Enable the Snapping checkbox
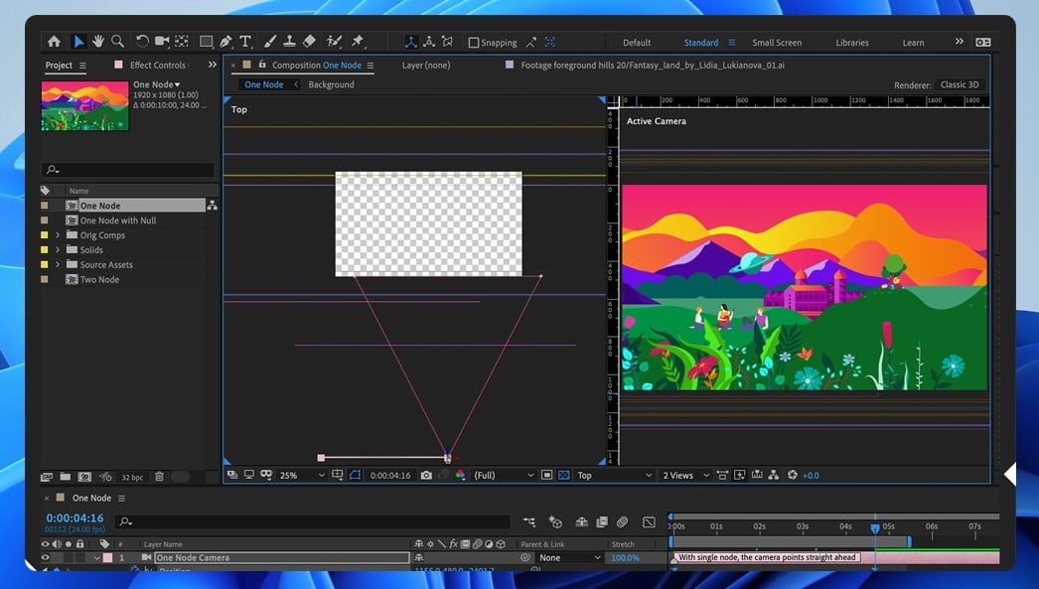This screenshot has height=589, width=1039. [x=474, y=43]
